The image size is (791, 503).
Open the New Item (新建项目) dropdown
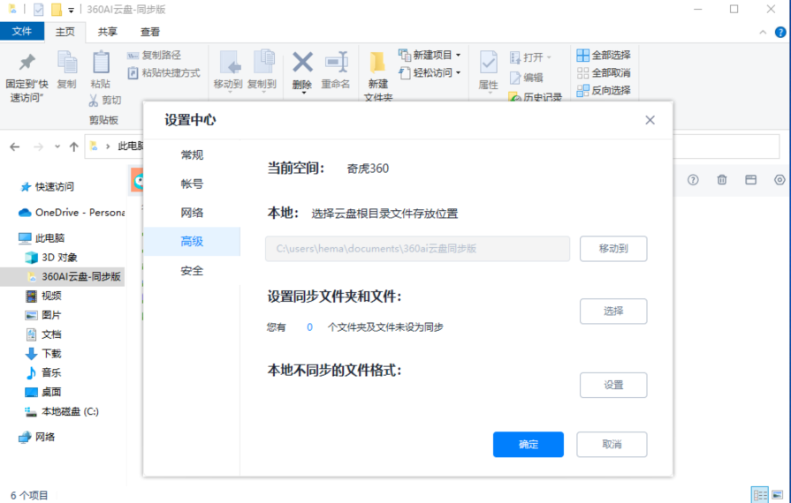(430, 55)
